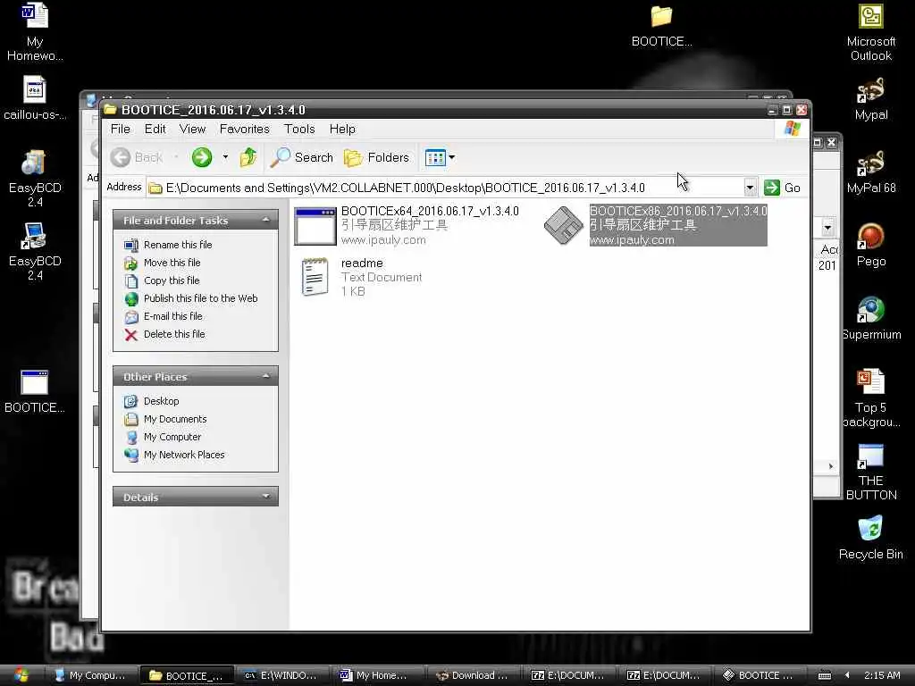Click scroll right arrow in background window
This screenshot has height=686, width=915.
click(x=831, y=466)
